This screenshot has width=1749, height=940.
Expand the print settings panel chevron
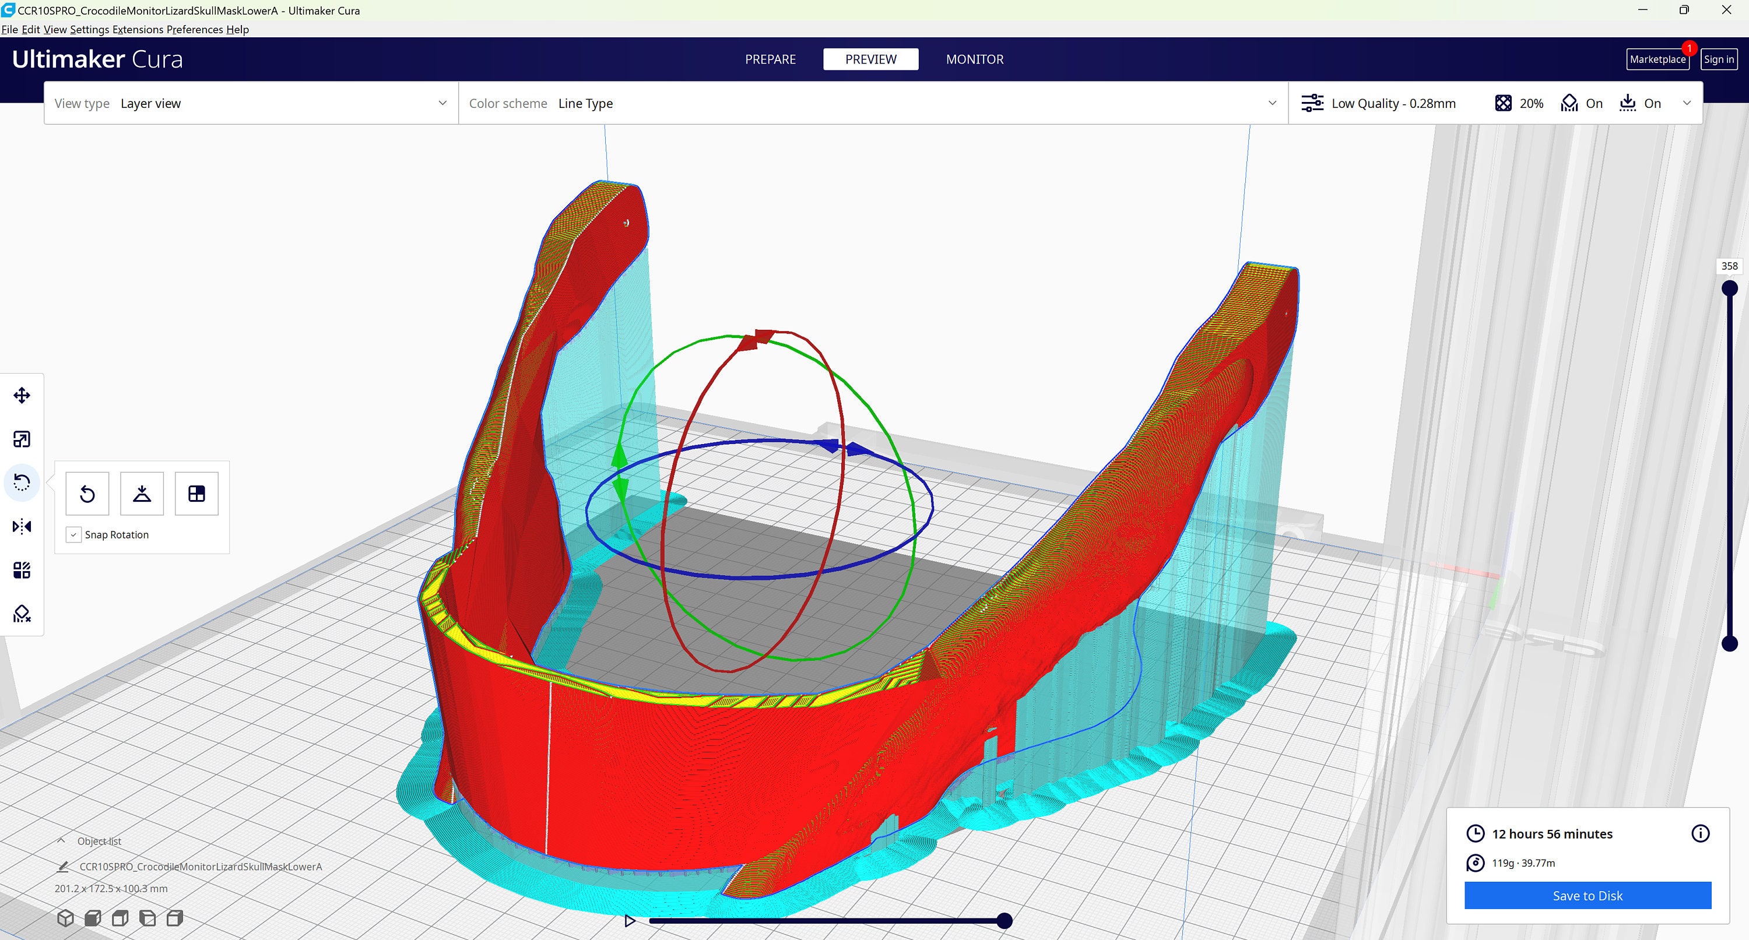[1687, 103]
